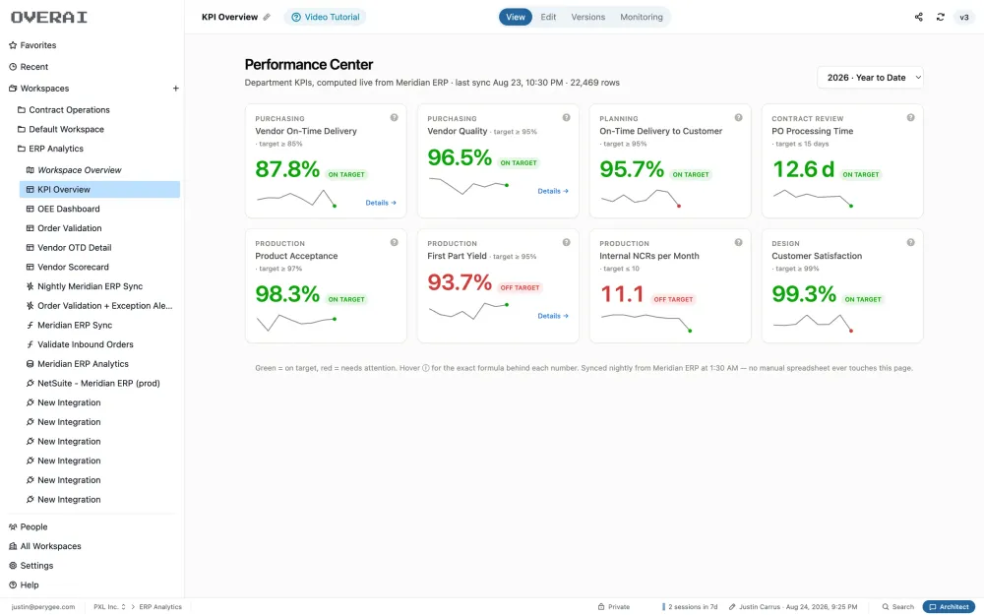The image size is (984, 615).
Task: Click the help icon on First Part Yield card
Action: click(x=566, y=242)
